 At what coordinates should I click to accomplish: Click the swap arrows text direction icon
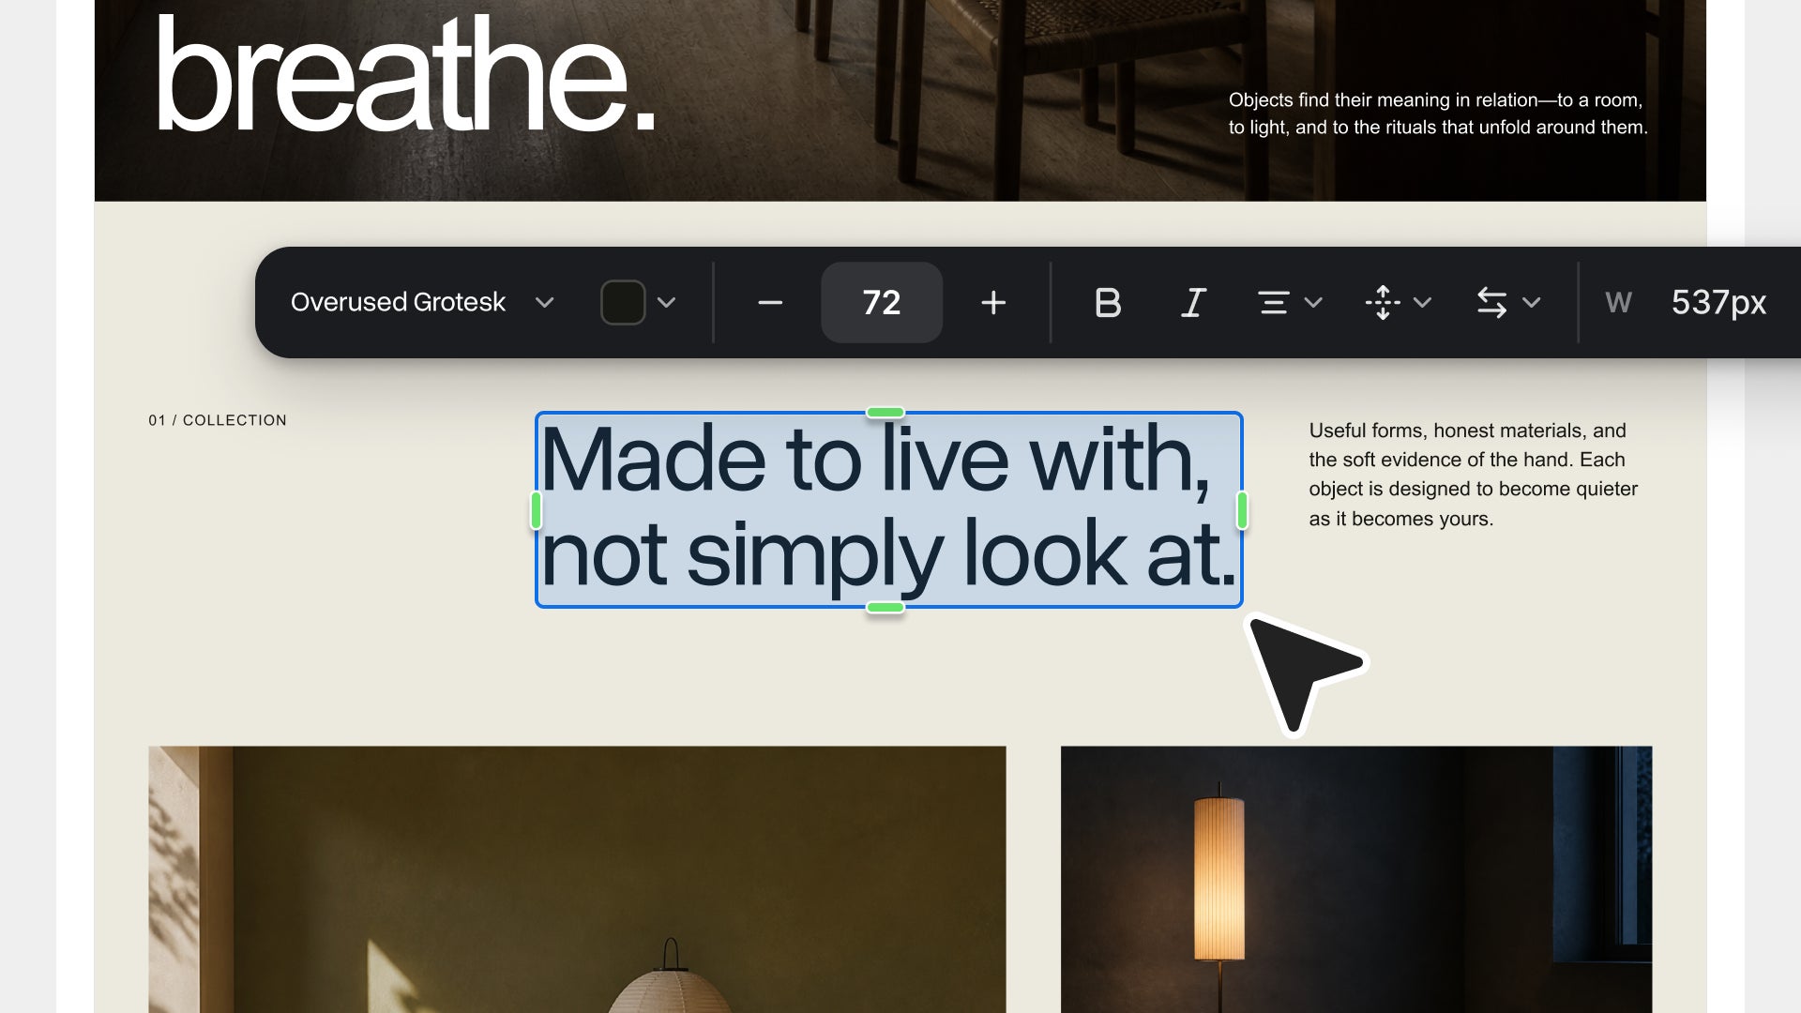pos(1491,302)
